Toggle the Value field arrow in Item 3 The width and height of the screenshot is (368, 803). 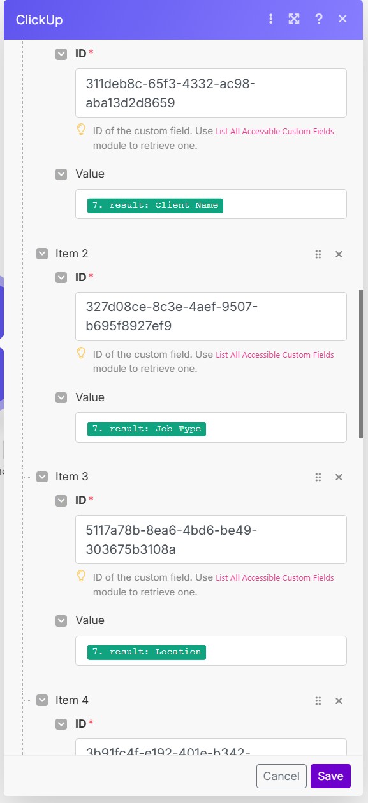click(61, 620)
